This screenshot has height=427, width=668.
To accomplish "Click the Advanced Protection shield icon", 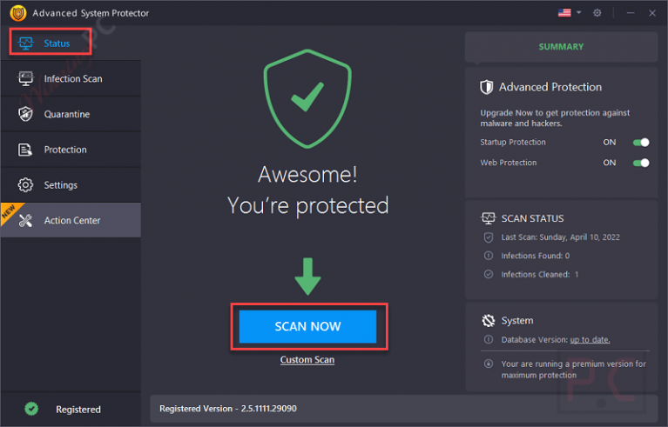I will pos(487,87).
